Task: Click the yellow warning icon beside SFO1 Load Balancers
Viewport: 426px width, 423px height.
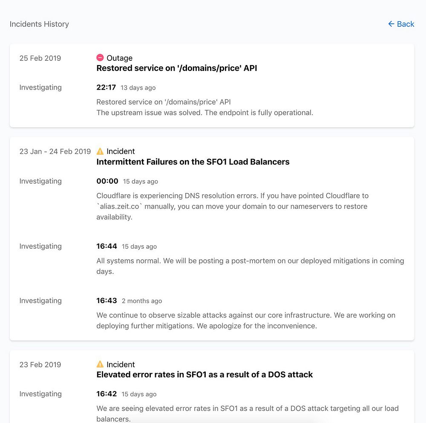Action: 100,151
